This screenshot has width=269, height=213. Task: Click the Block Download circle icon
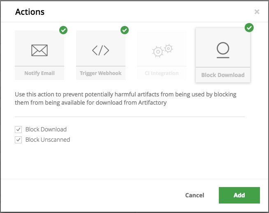pos(223,50)
